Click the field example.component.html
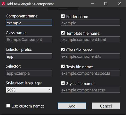126x115 pixels. coord(90,39)
